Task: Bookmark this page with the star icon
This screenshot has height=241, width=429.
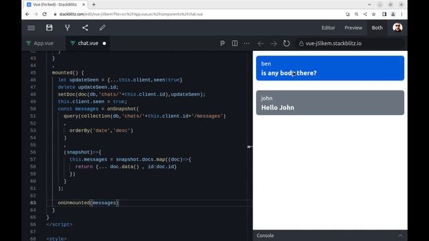Action: point(374,14)
